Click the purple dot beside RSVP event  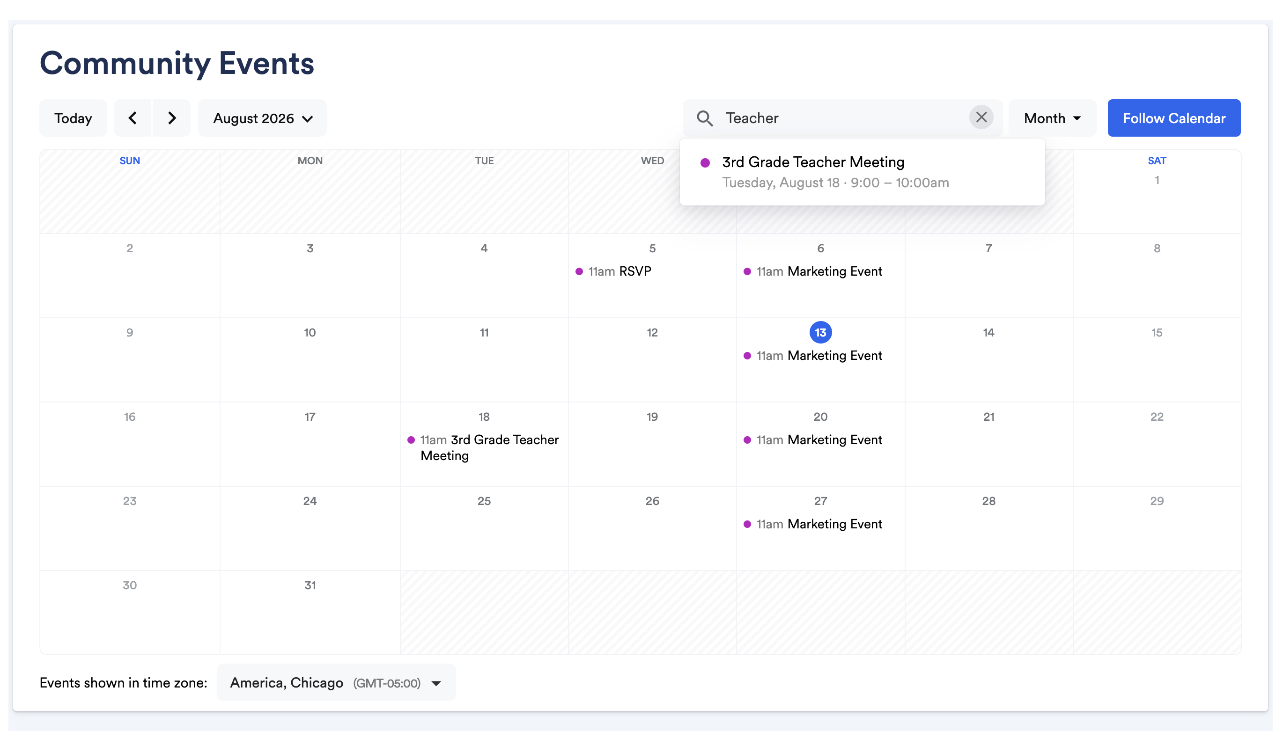tap(579, 271)
